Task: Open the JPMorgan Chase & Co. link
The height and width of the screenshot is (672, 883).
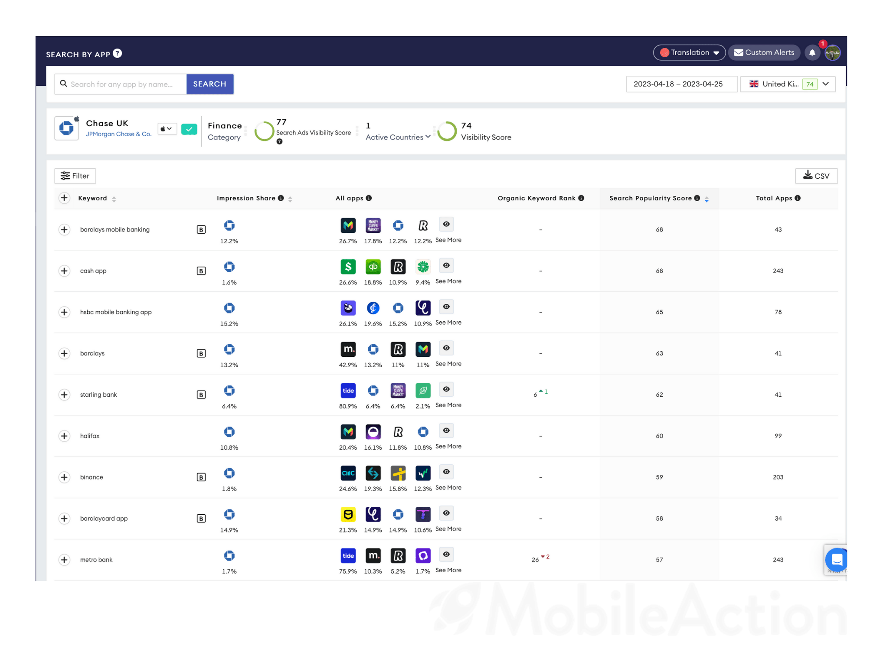Action: pos(119,134)
